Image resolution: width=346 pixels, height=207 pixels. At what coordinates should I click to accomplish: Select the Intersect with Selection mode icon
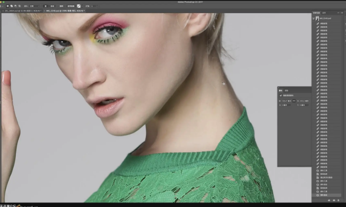click(x=20, y=6)
